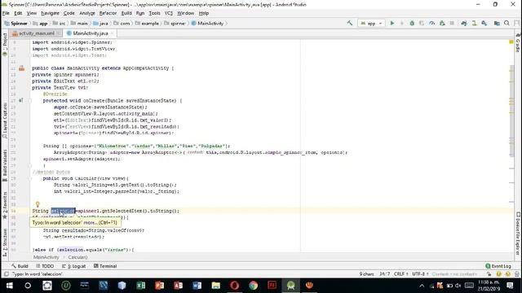Open the Help menu

coord(204,13)
